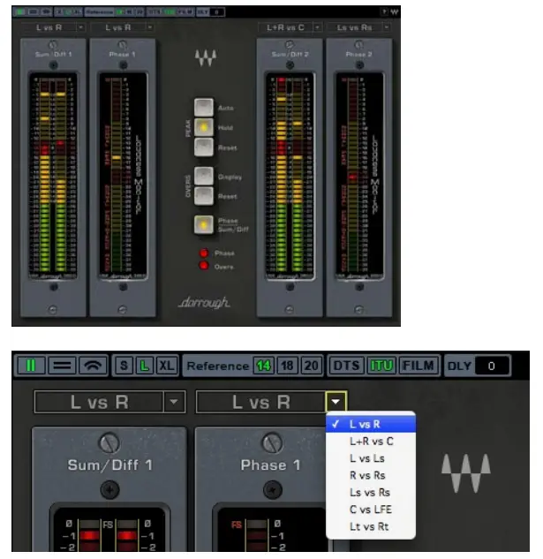Toggle the Phase / Sum/Diff button
543x559 pixels.
point(204,224)
